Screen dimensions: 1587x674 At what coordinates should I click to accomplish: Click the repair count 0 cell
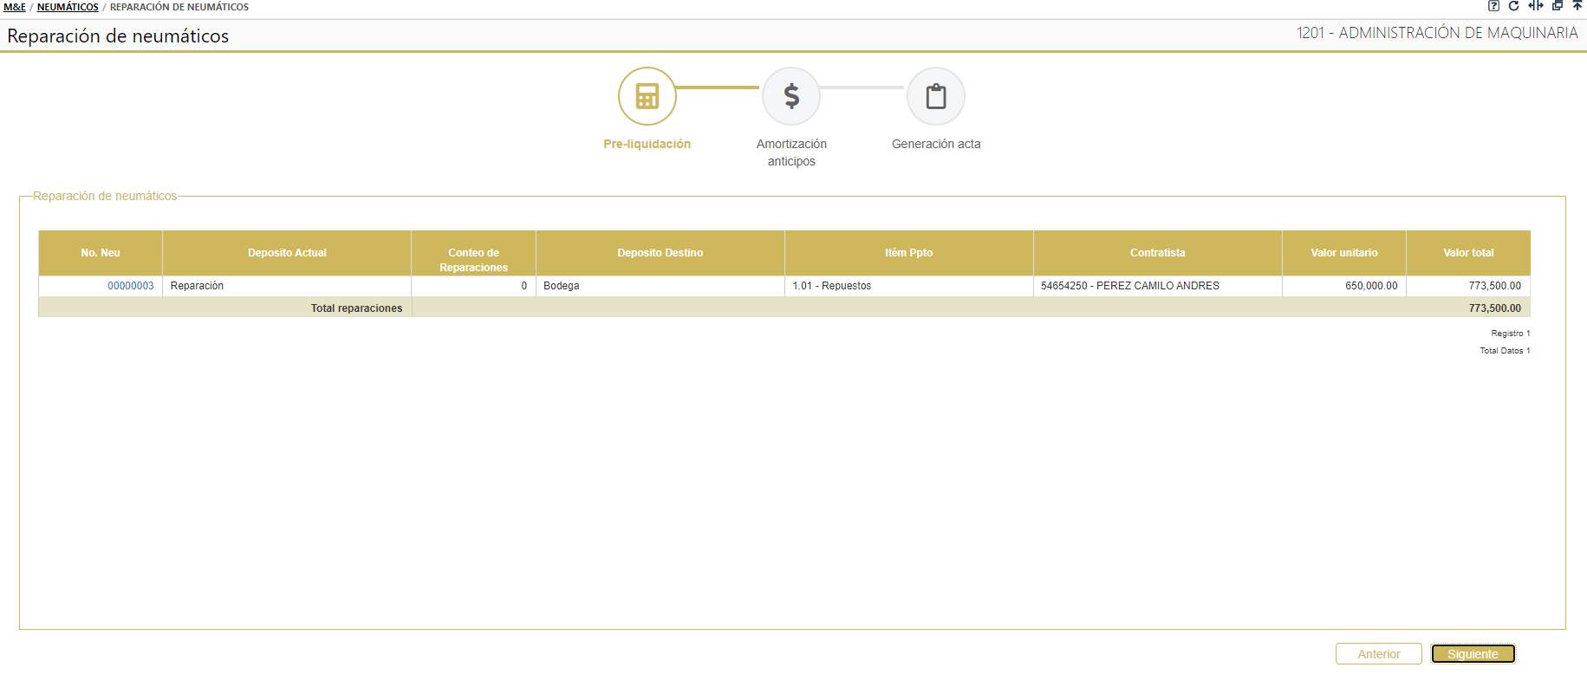click(474, 286)
